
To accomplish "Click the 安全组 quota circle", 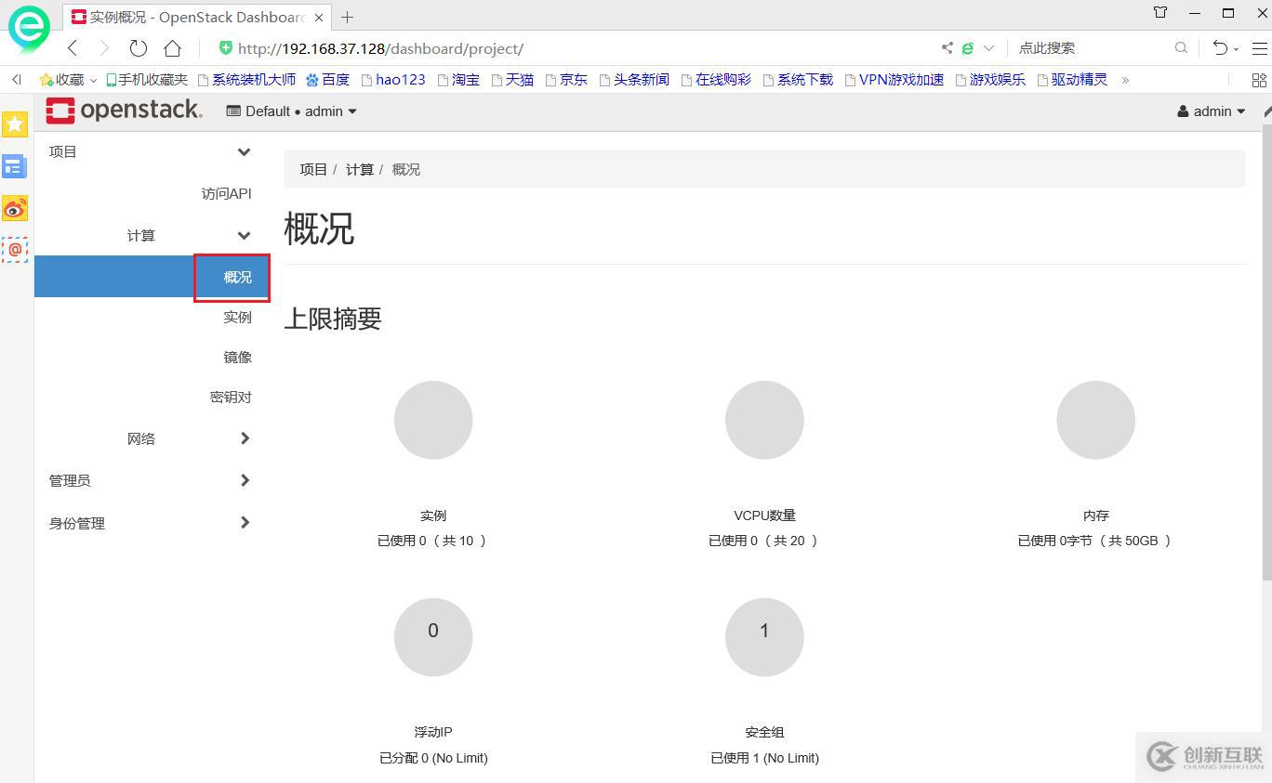I will coord(764,637).
